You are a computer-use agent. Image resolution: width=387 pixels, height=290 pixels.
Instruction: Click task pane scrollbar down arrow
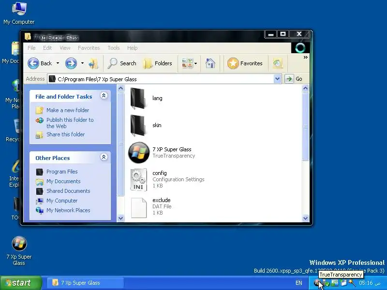point(120,218)
